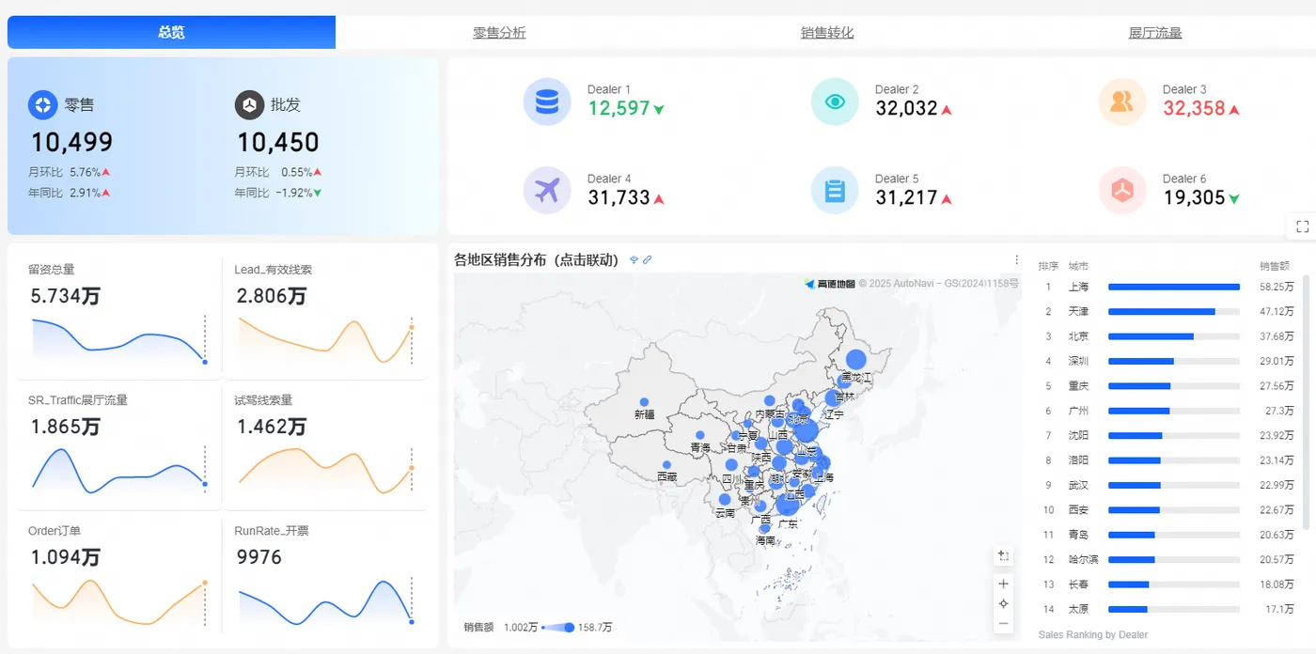Select the 北京 ranking row
The height and width of the screenshot is (654, 1316).
tap(1167, 336)
